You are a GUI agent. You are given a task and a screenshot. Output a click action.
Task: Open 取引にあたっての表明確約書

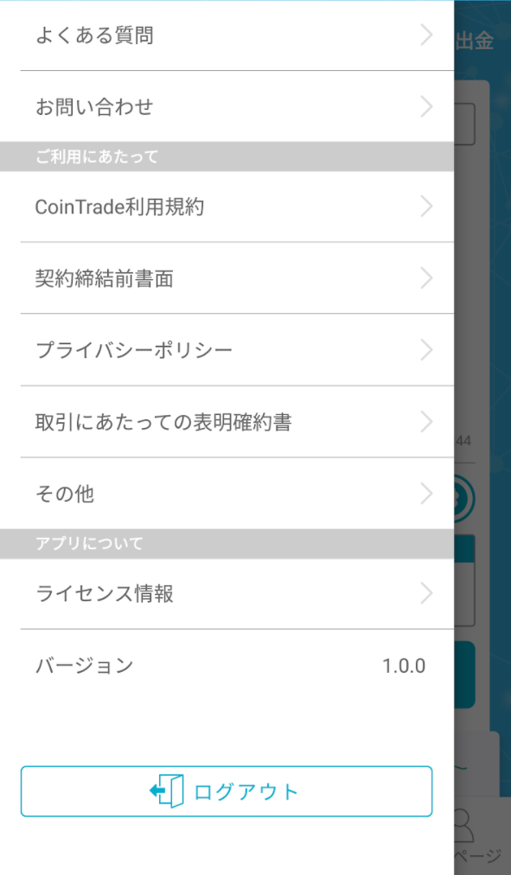227,422
